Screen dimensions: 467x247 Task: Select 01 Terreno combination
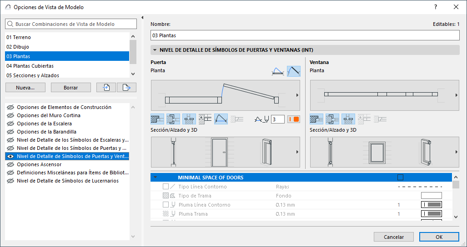(x=67, y=37)
